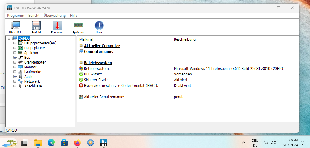Click the horizontal scrollbar in details pane

coord(184,124)
